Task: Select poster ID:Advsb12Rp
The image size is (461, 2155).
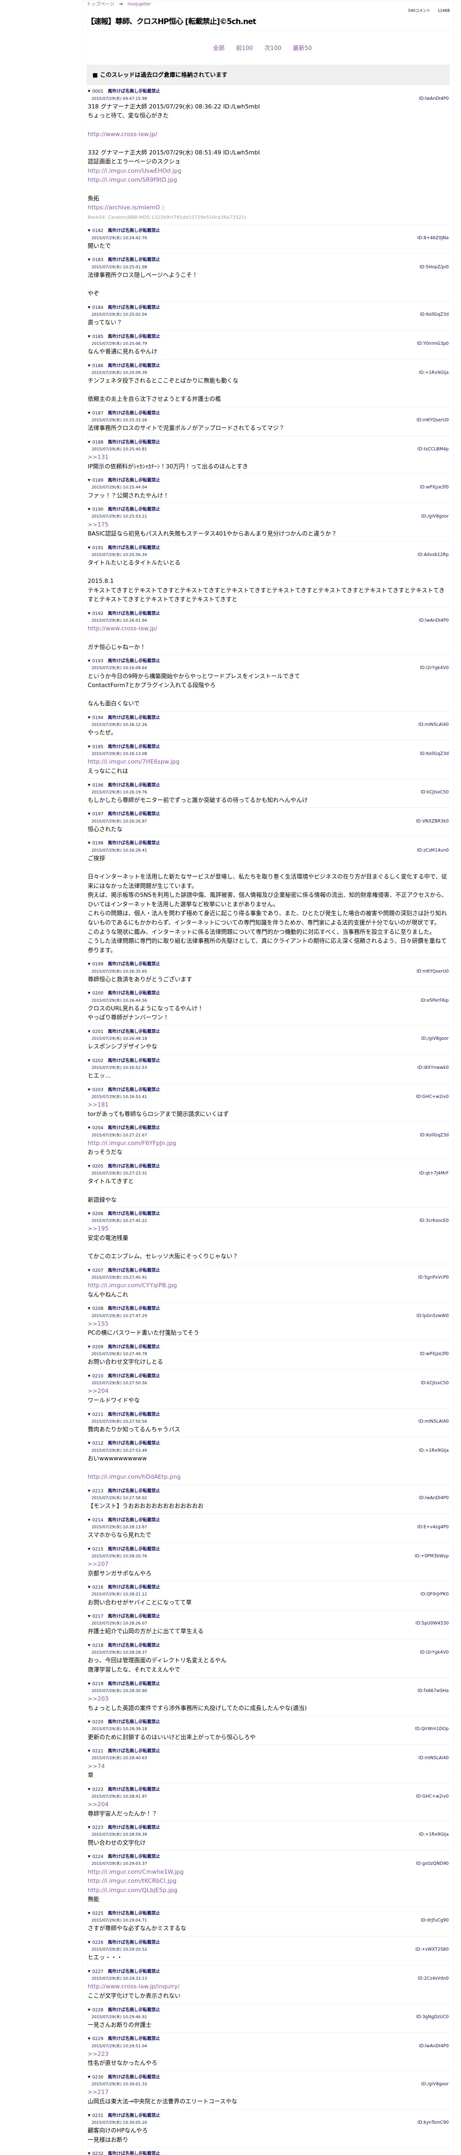Action: (x=433, y=555)
